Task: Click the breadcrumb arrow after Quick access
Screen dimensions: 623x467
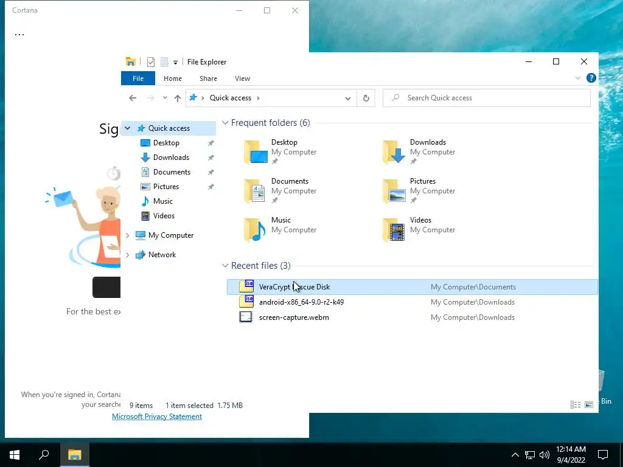Action: (x=258, y=98)
